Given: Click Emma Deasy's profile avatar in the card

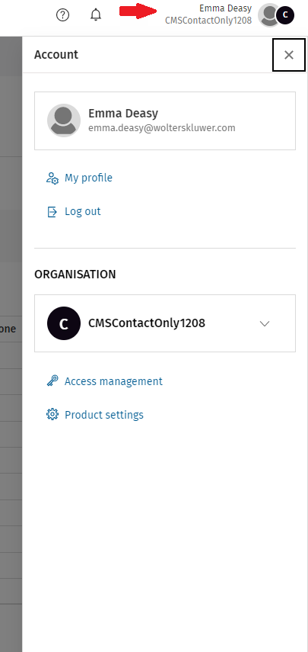Looking at the screenshot, I should (64, 120).
